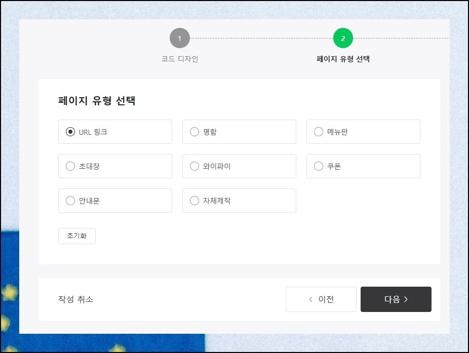
Task: Click the 페이지 유형 선택 section heading
Action: 97,100
